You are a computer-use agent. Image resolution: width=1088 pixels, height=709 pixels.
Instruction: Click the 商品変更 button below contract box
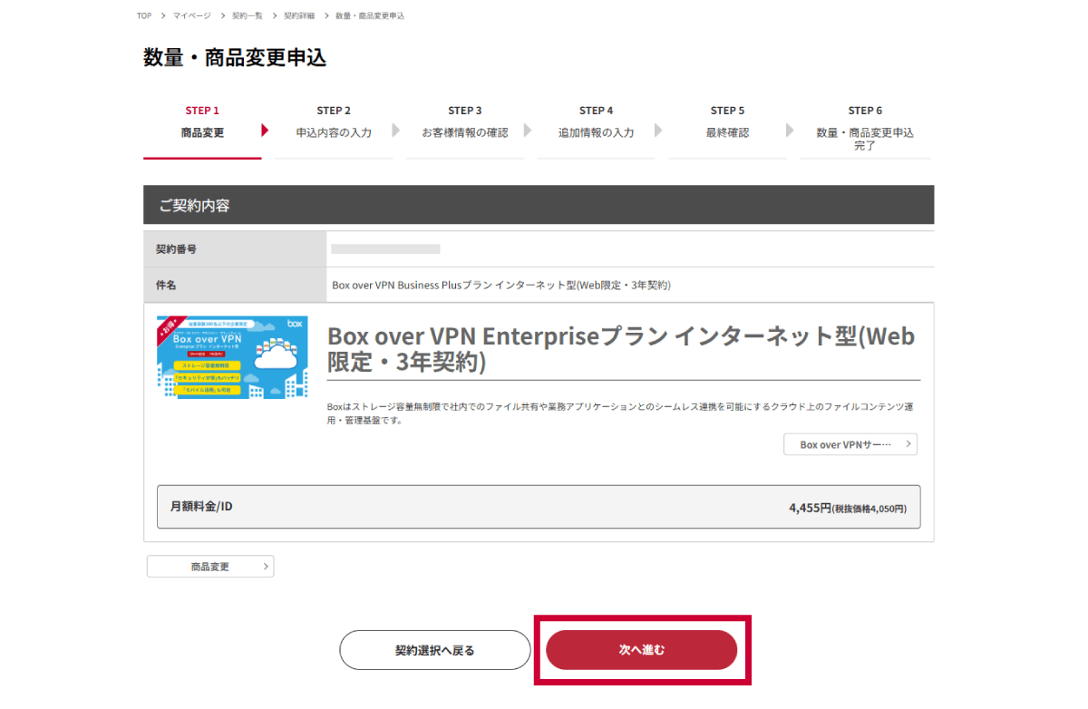point(210,567)
